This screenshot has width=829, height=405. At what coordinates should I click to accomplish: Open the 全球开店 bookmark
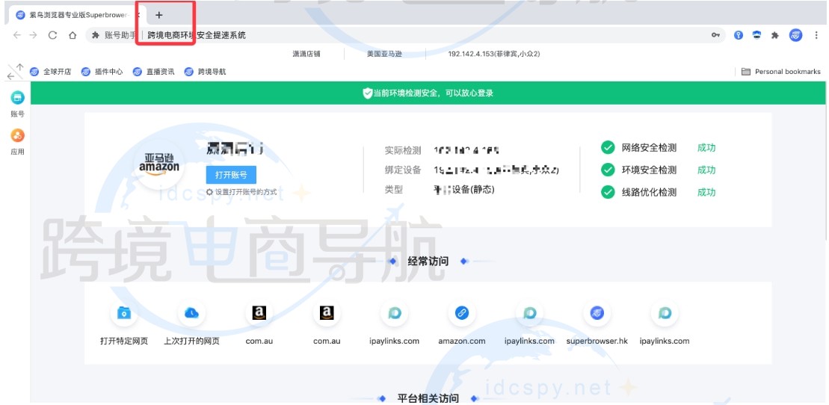click(51, 72)
